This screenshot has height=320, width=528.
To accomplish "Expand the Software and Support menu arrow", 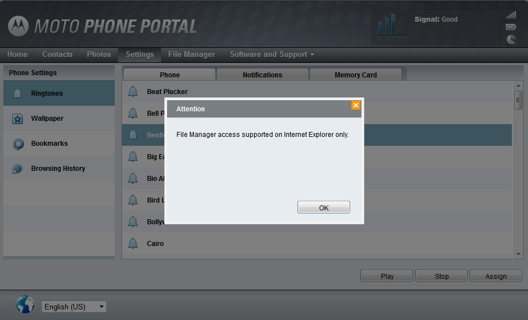I will click(x=312, y=55).
